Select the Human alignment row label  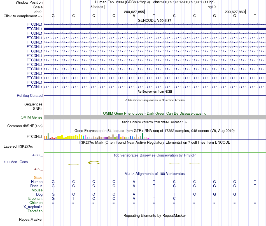(37, 182)
